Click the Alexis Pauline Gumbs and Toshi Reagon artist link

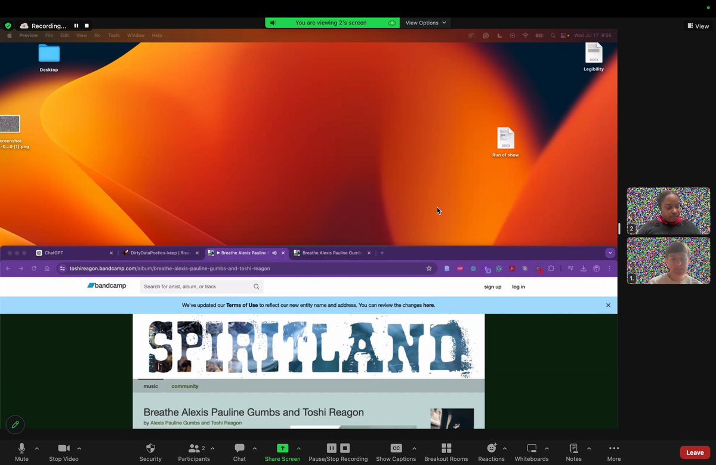196,423
